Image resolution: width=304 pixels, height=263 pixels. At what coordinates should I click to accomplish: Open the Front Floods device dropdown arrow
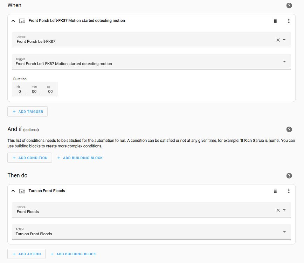pyautogui.click(x=284, y=210)
